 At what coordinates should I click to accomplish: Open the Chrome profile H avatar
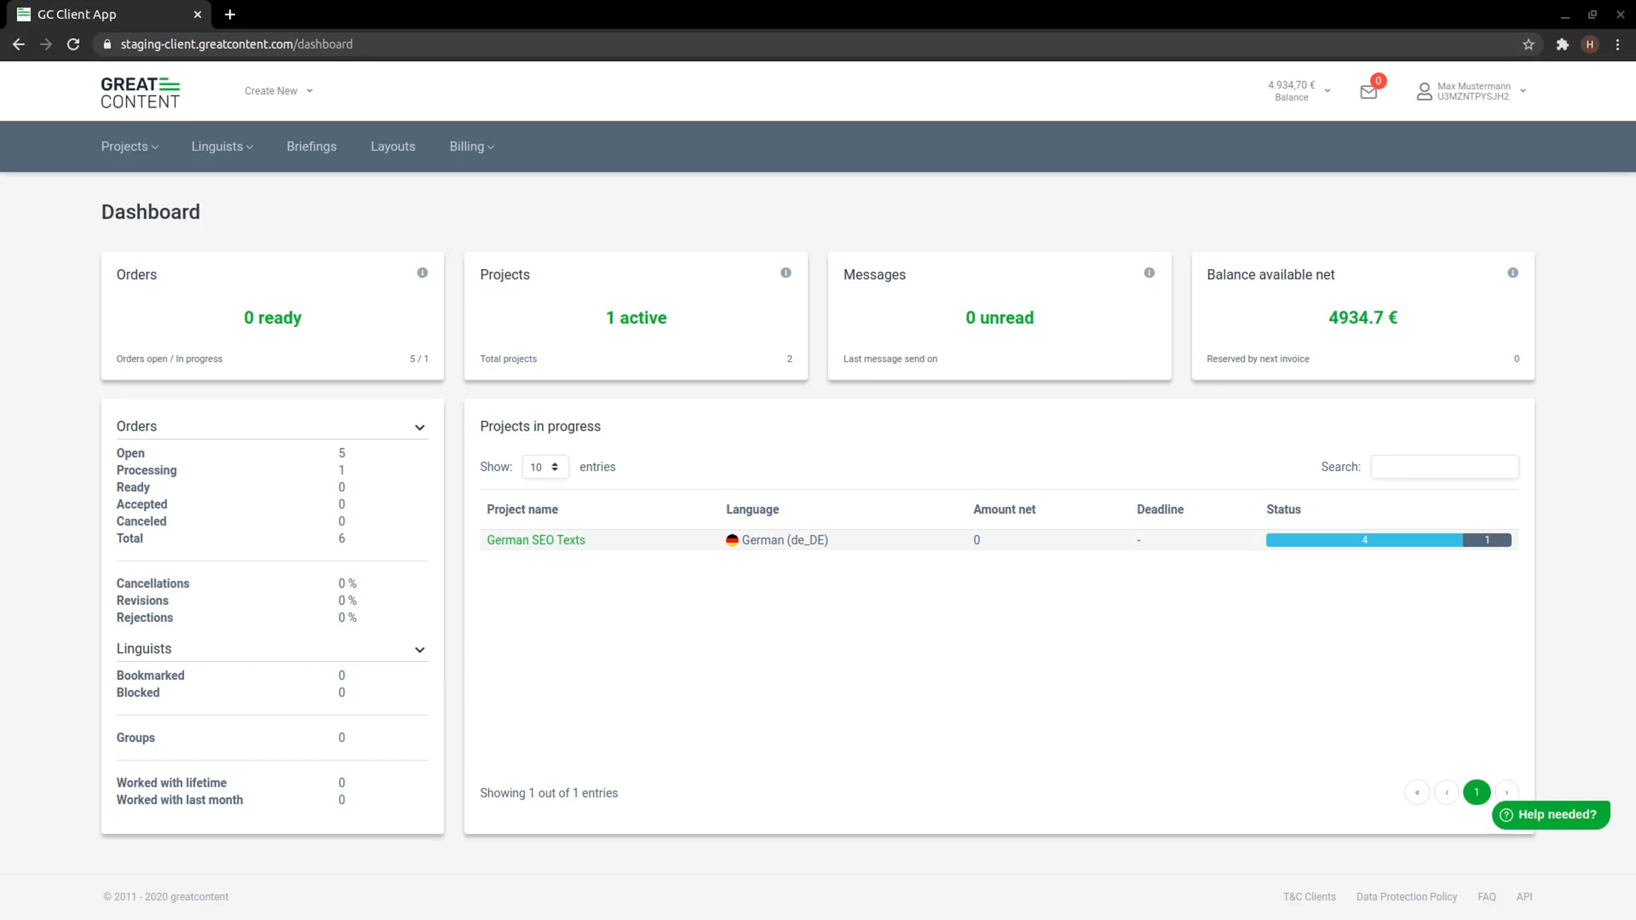[1590, 44]
